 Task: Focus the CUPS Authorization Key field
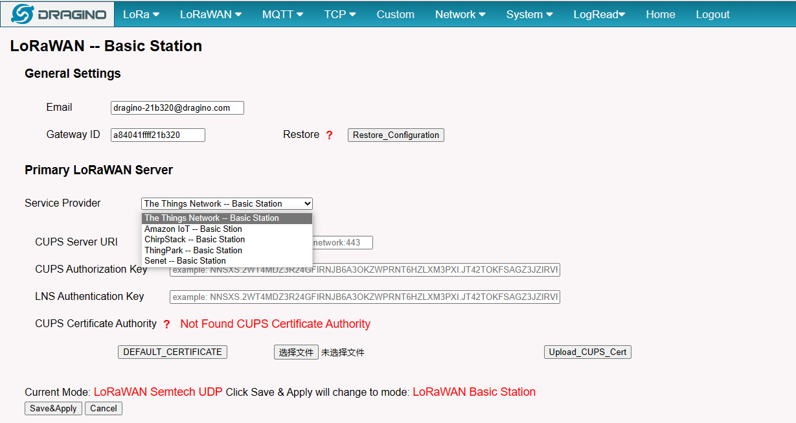(x=365, y=269)
